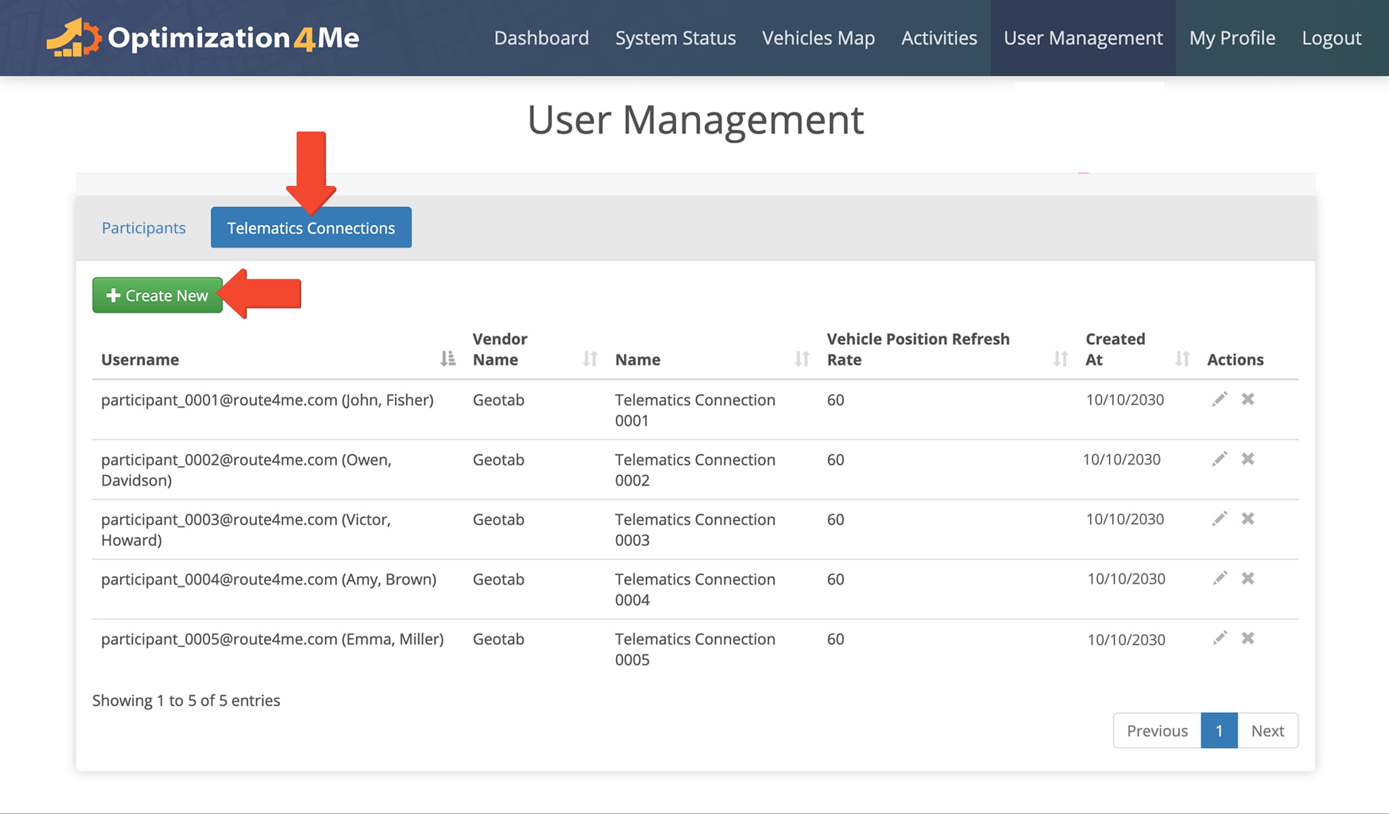Go to Next page of entries
The height and width of the screenshot is (818, 1389).
pyautogui.click(x=1268, y=731)
